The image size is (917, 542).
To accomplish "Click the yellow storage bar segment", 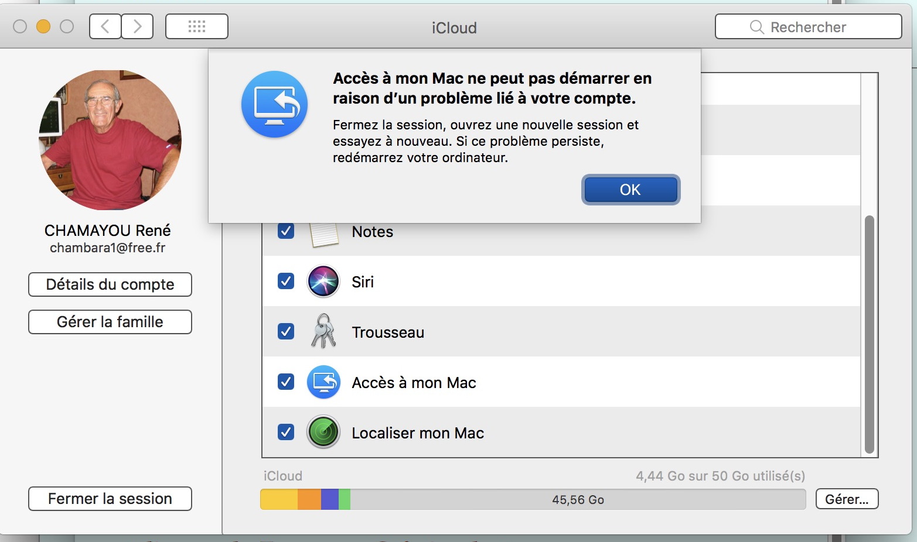I will tap(279, 499).
